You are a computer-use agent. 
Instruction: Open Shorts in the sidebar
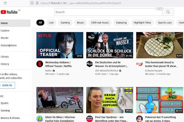click(x=15, y=38)
